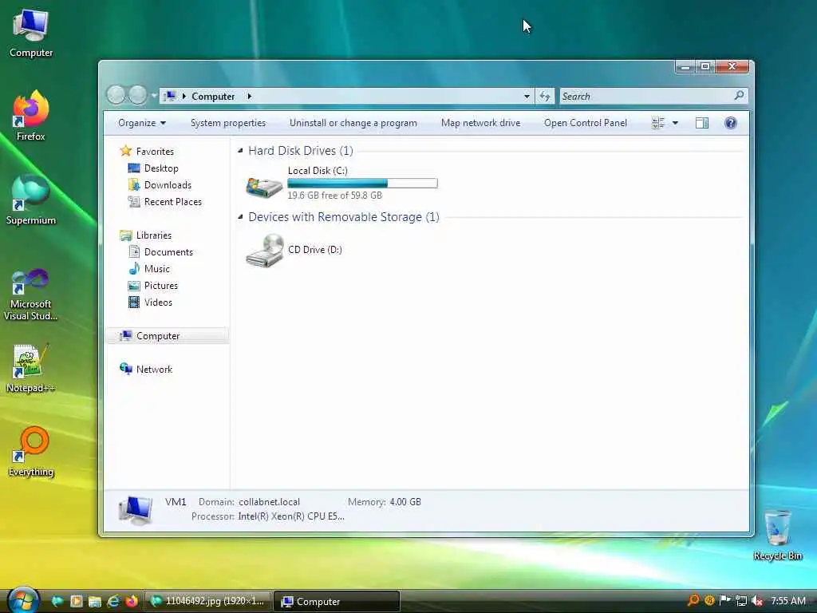
Task: Open Videos library in navigation pane
Action: pyautogui.click(x=158, y=303)
